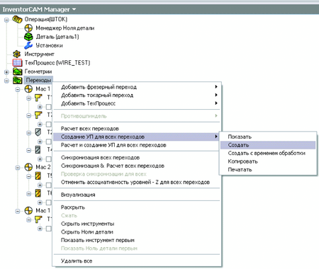The height and width of the screenshot is (269, 319).
Task: Collapse the Mac 2 tree node
Action: 18,167
